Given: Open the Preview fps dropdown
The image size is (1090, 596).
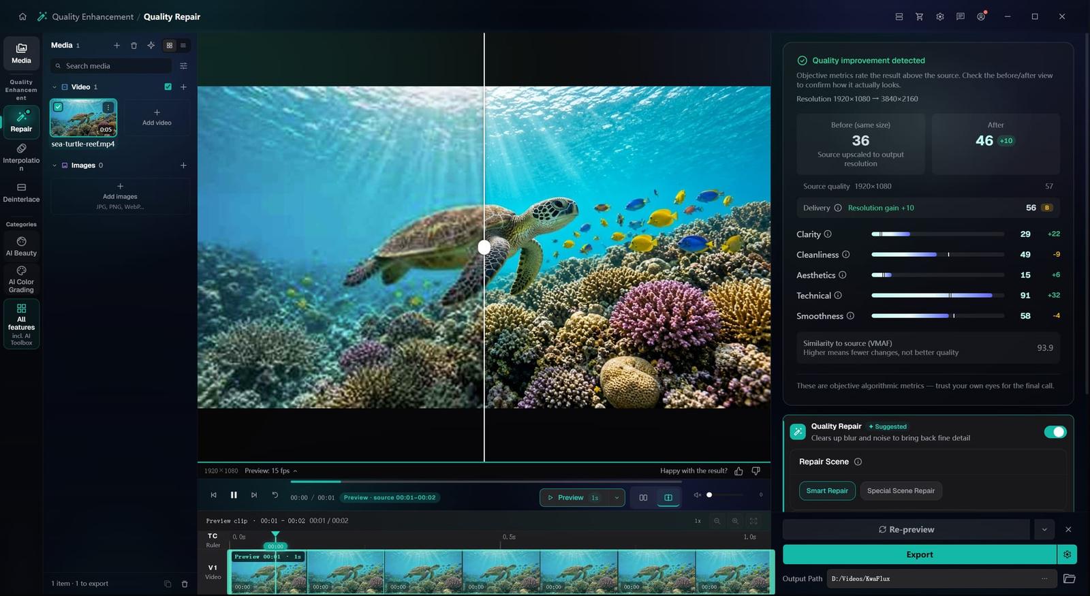Looking at the screenshot, I should [271, 471].
